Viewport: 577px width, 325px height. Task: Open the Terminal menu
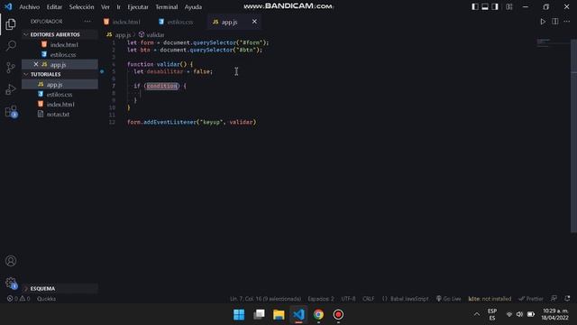coord(166,7)
